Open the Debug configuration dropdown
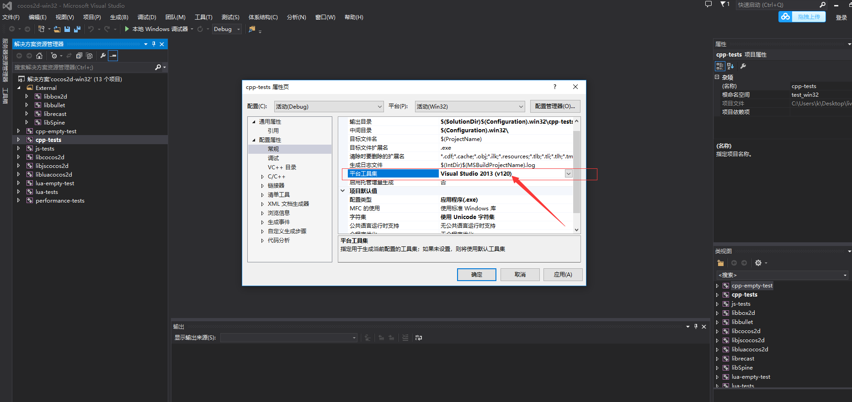Viewport: 852px width, 402px height. (x=227, y=29)
